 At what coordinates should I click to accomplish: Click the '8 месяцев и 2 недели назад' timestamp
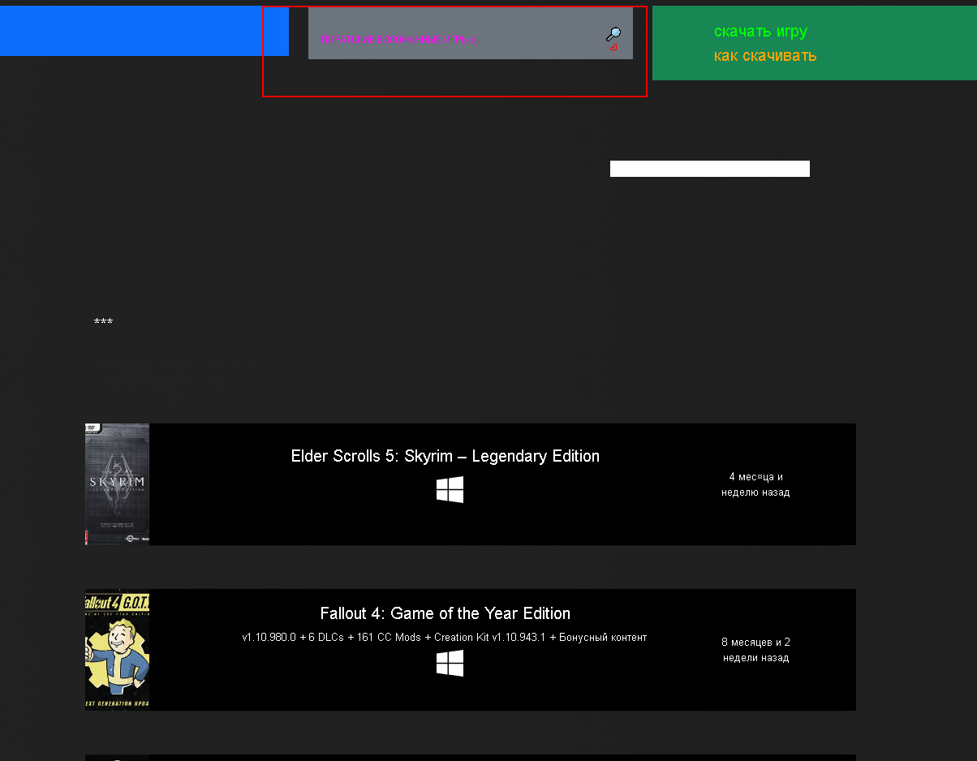tap(755, 650)
